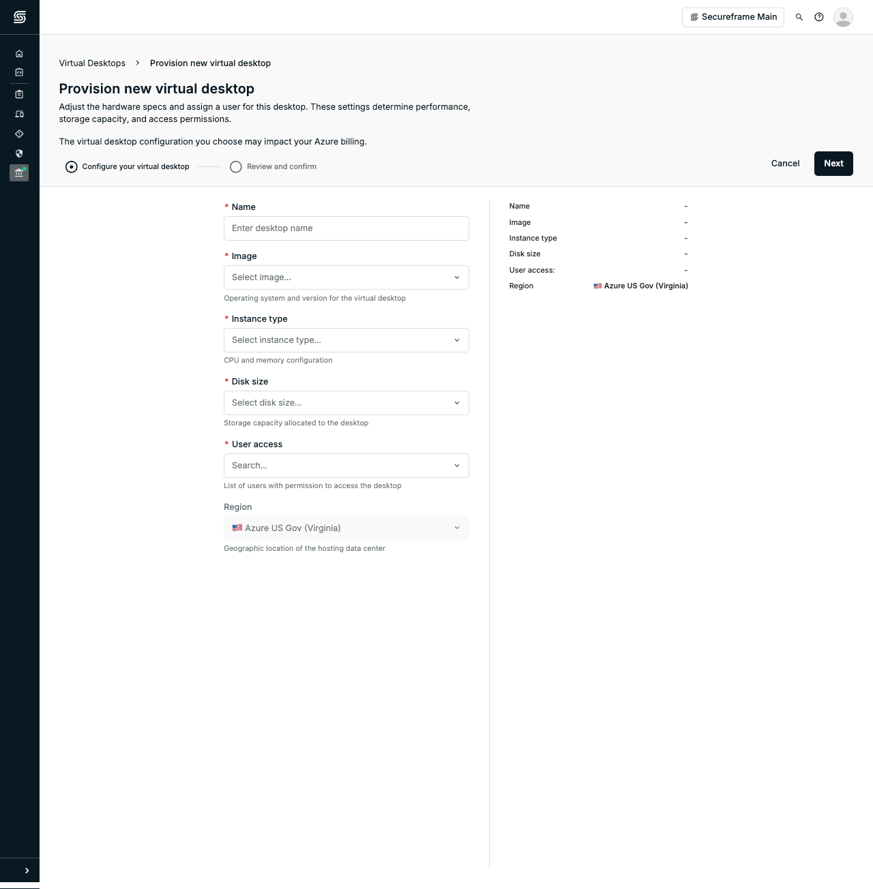Screen dimensions: 873x889
Task: Click 'Geographic location of the hosting data center'
Action: pos(304,549)
